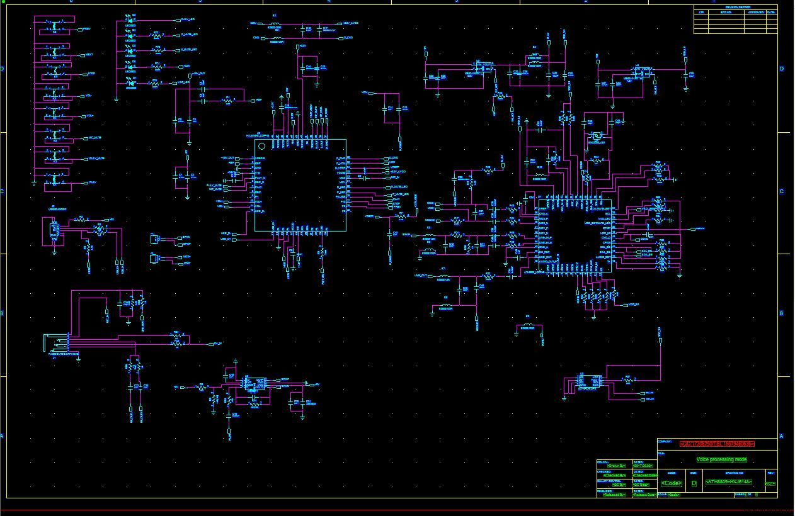
Task: Click the ATH8809+HXJ8148 drawing number field
Action: pos(728,483)
